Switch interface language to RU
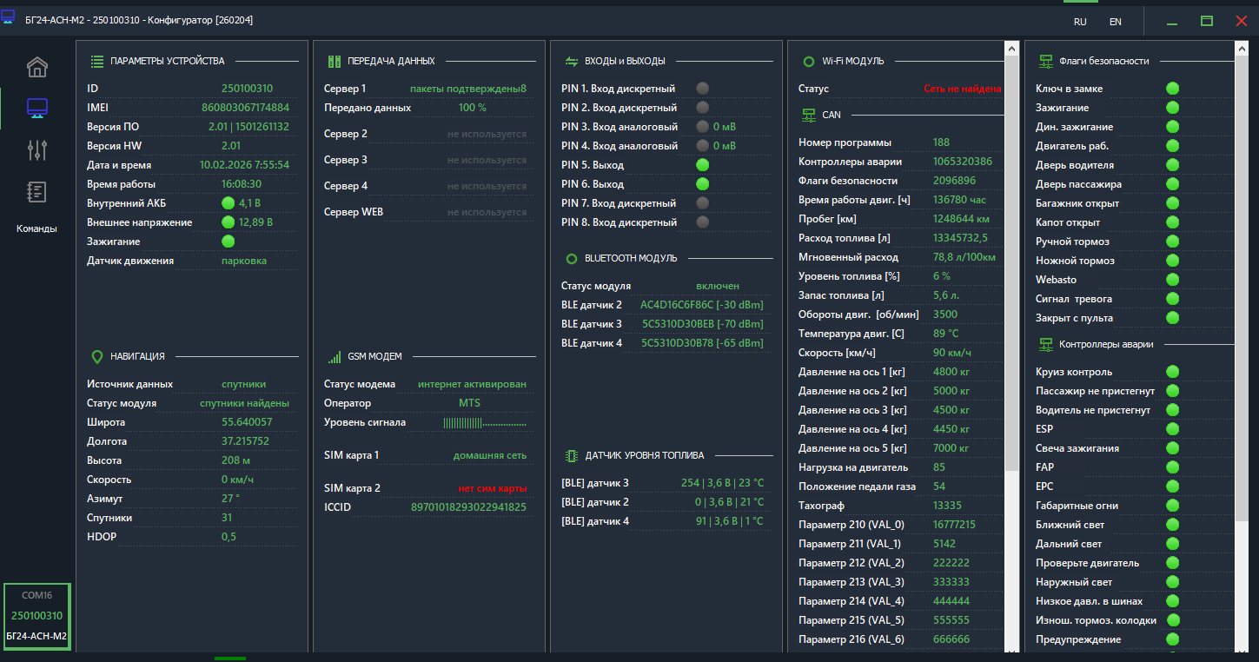This screenshot has height=662, width=1259. coord(1080,22)
